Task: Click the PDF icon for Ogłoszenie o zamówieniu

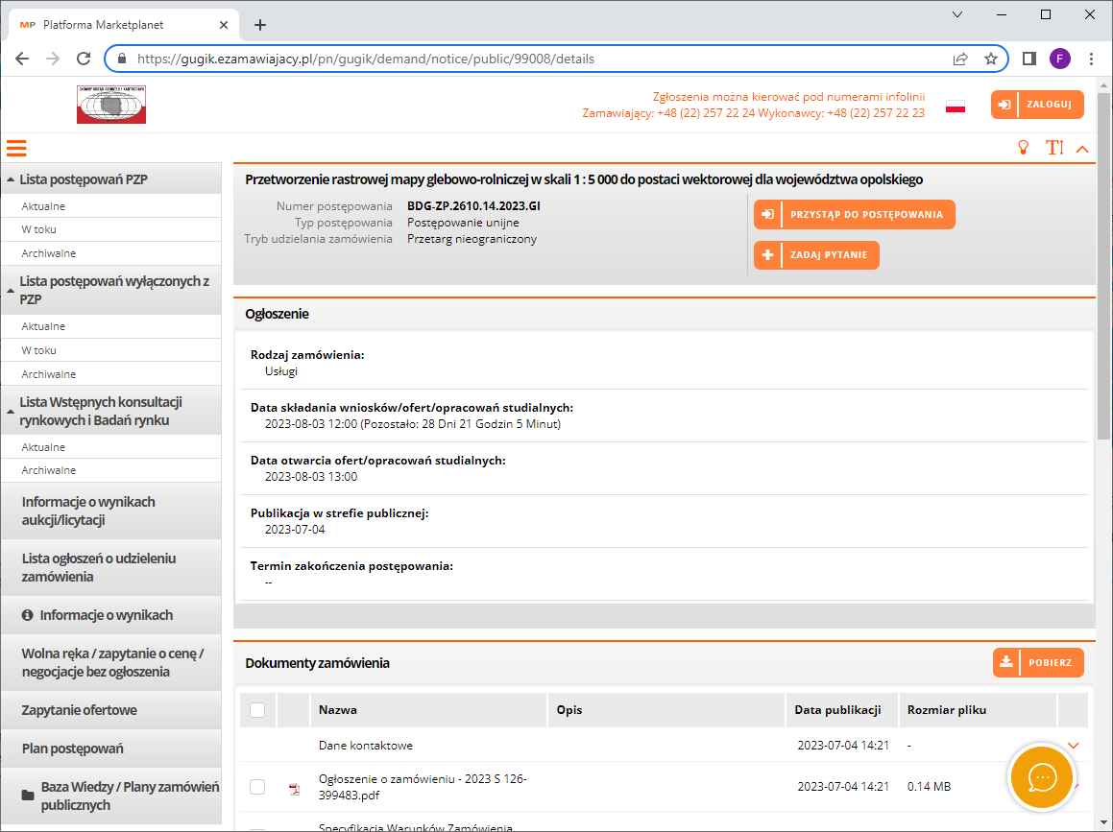Action: (x=294, y=789)
